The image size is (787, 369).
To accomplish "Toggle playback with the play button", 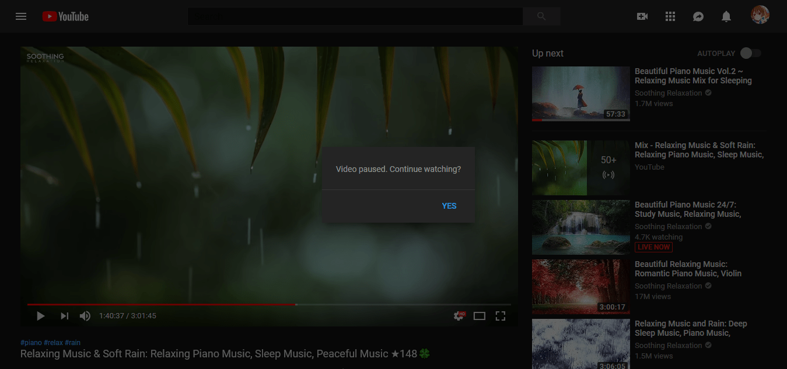I will (40, 315).
